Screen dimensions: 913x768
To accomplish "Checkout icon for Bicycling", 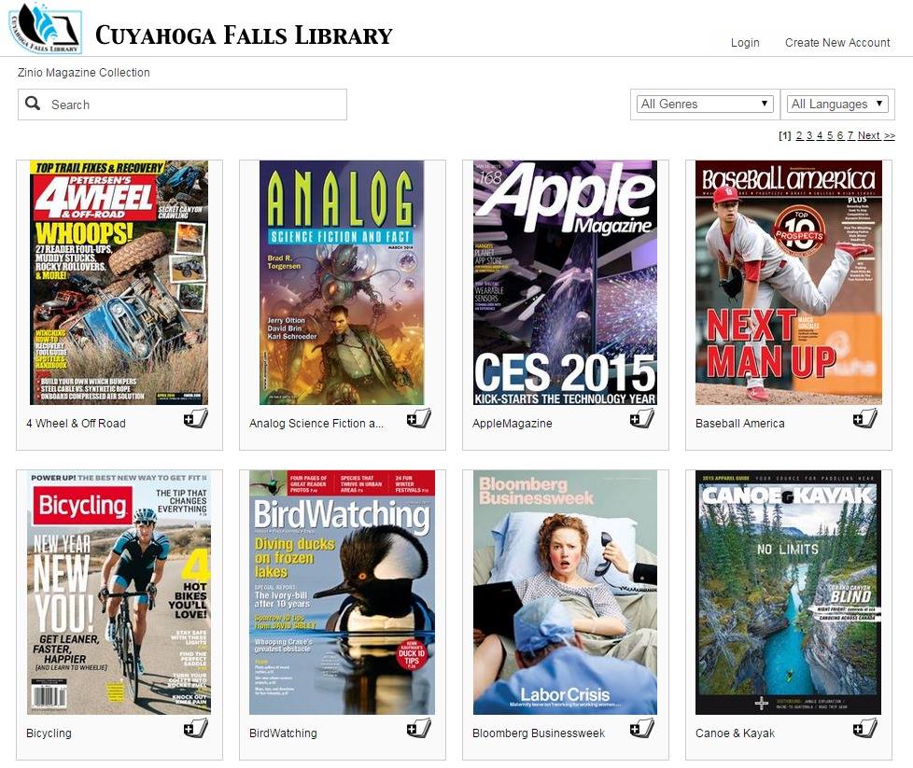I will [196, 729].
